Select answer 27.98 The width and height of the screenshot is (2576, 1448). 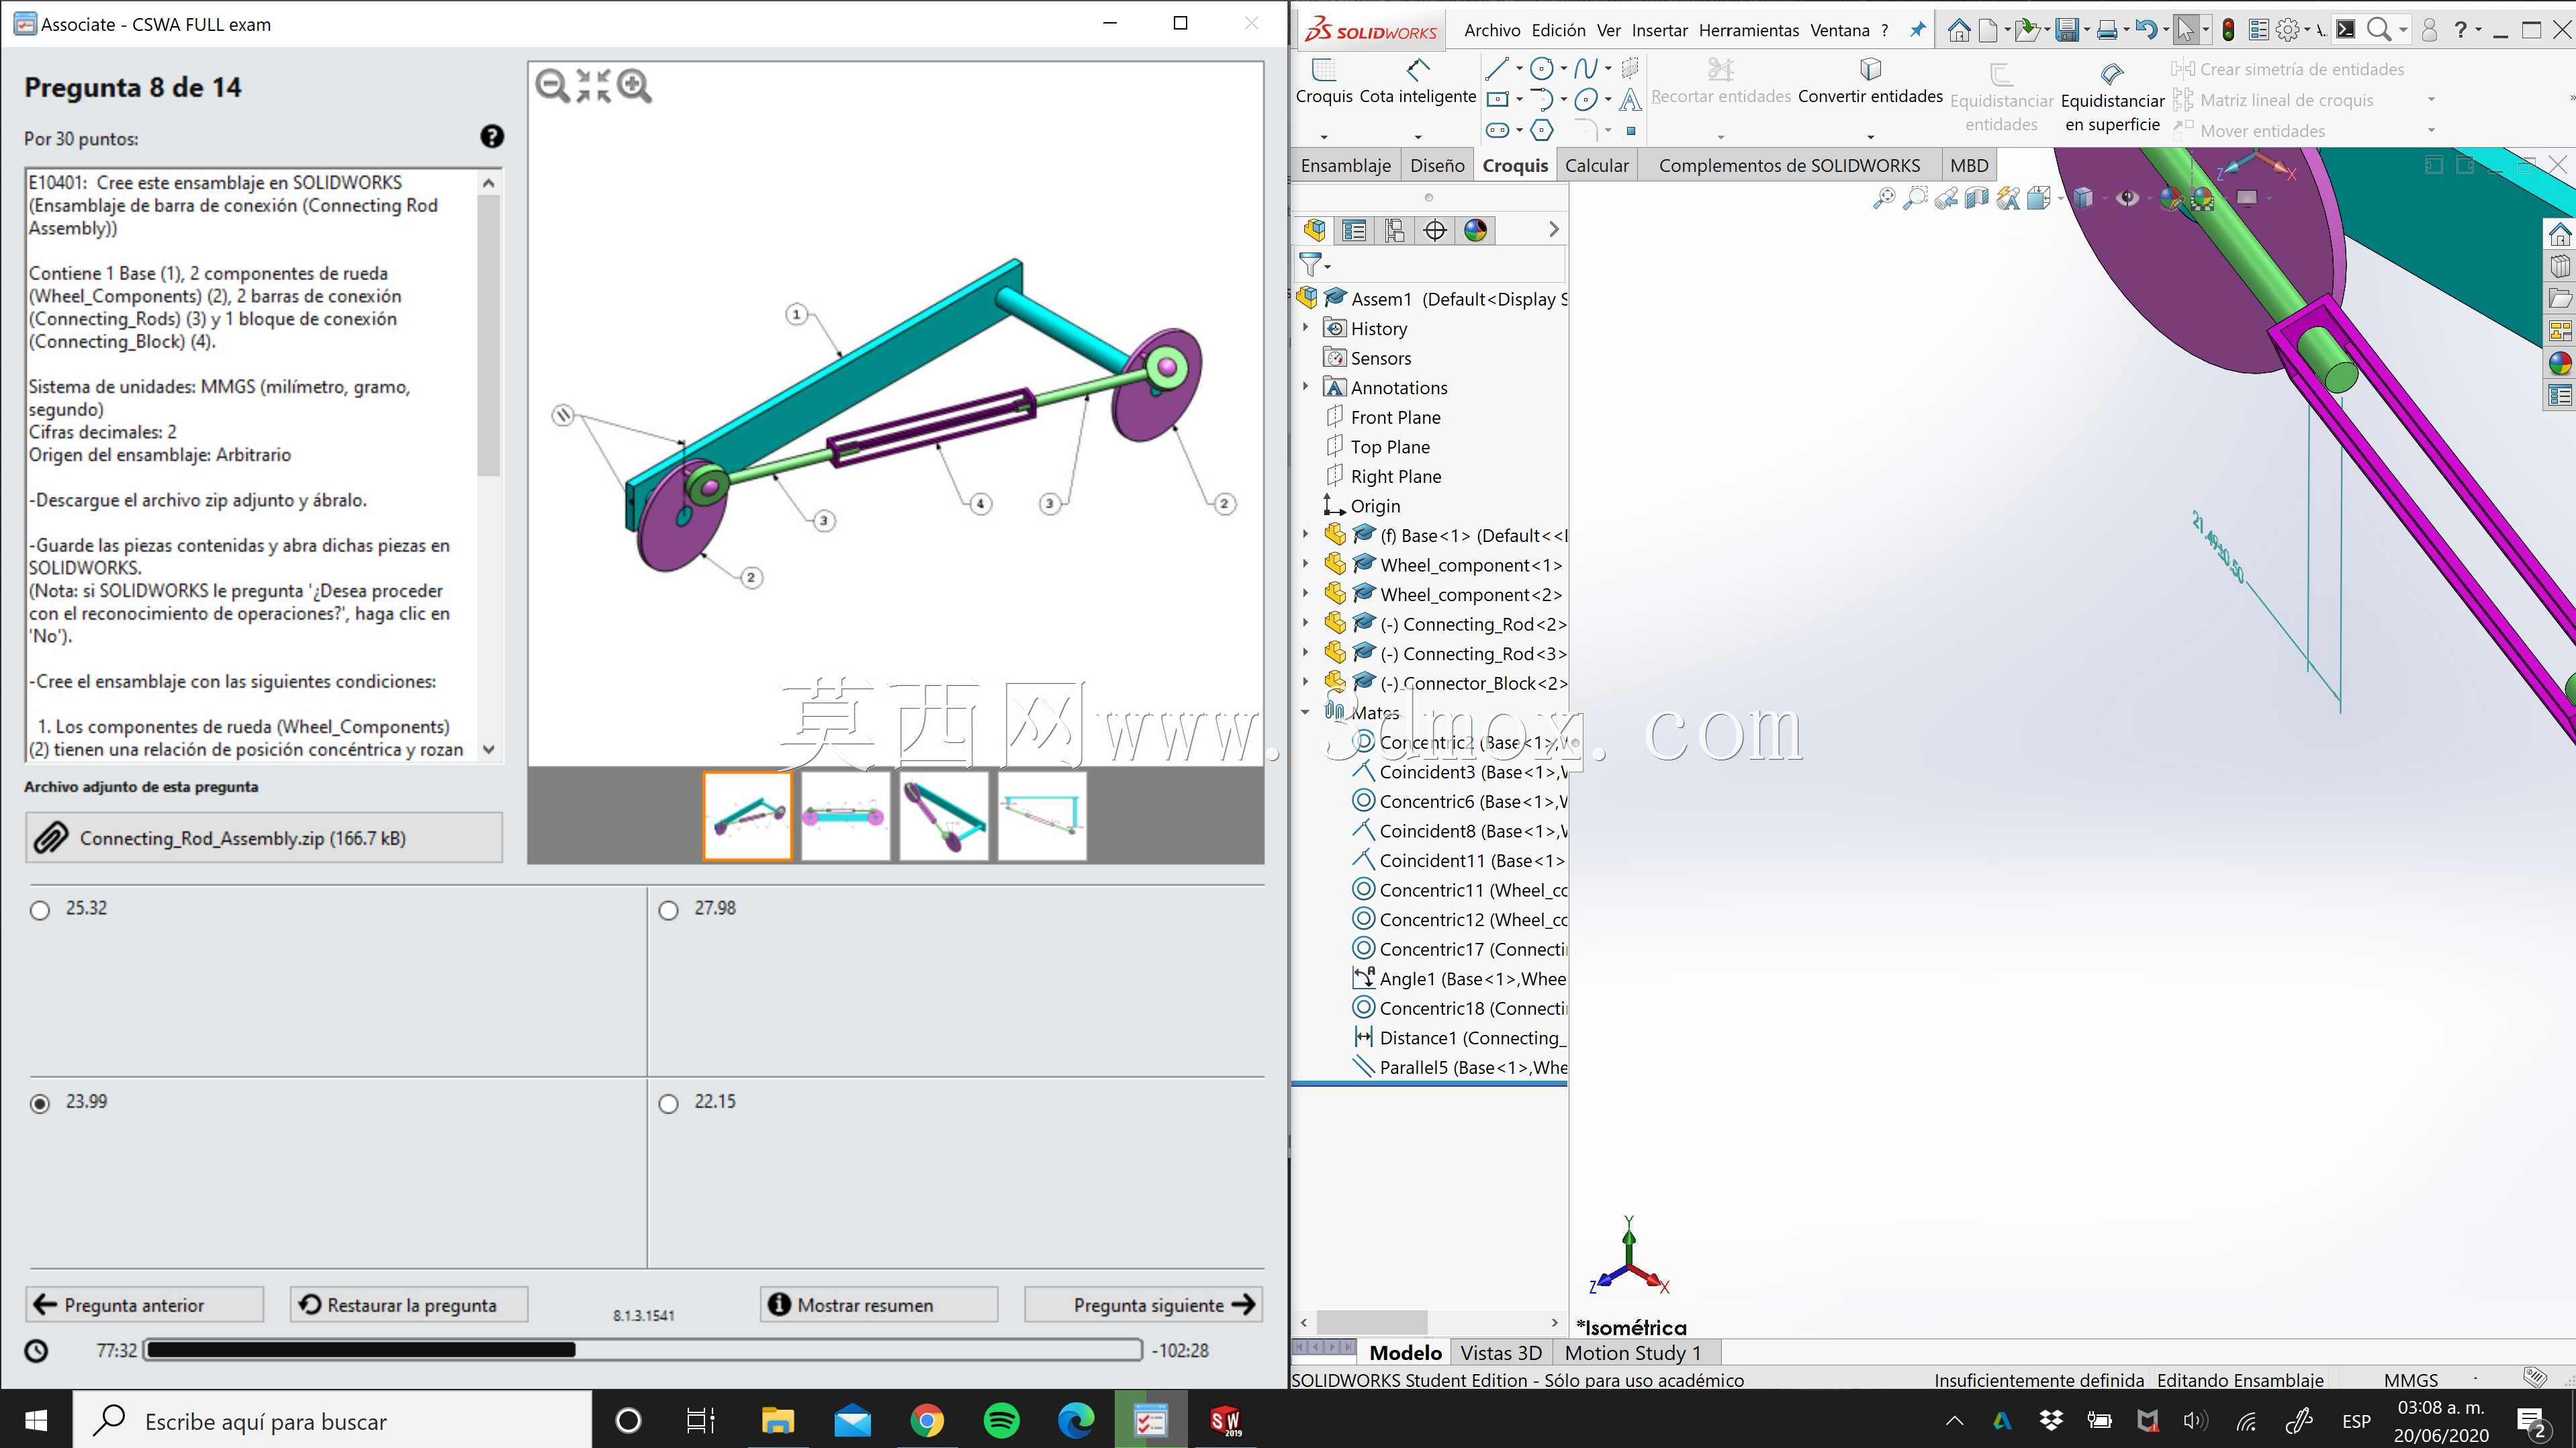[x=669, y=910]
